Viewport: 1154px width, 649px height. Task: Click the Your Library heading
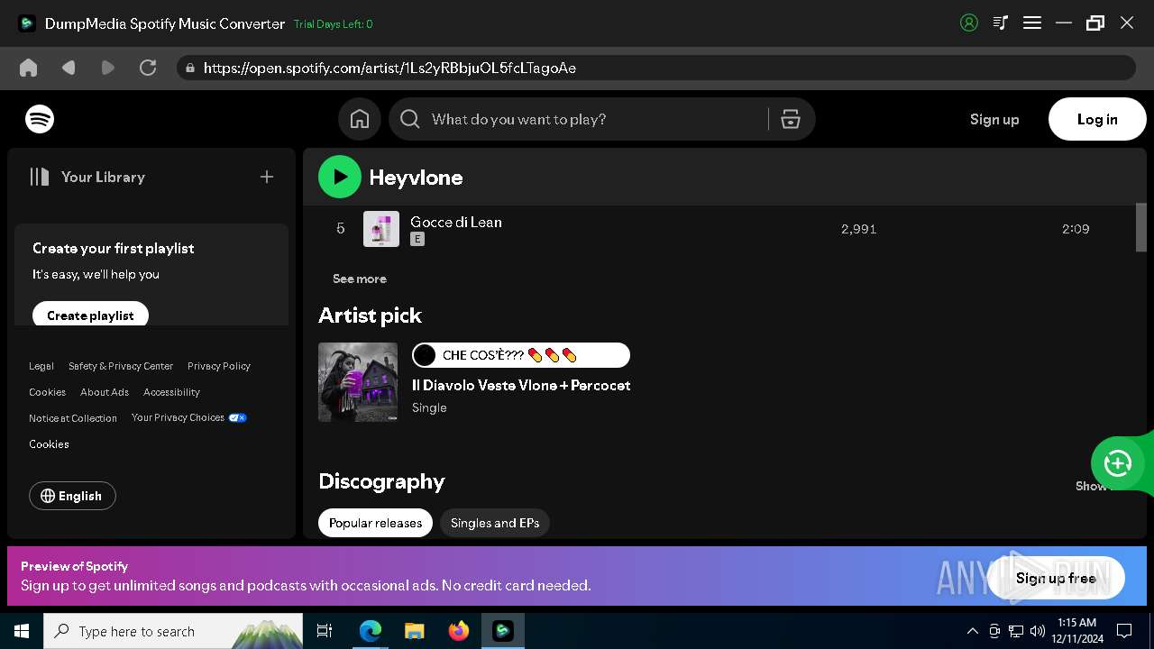[x=103, y=177]
